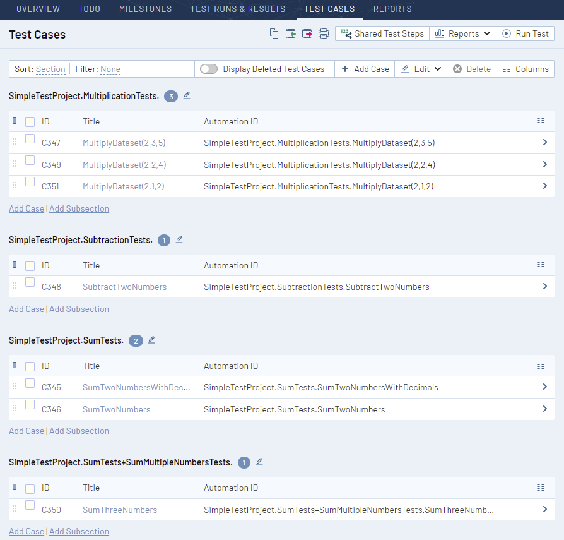This screenshot has width=564, height=540.
Task: Click the export test cases icon
Action: point(307,33)
